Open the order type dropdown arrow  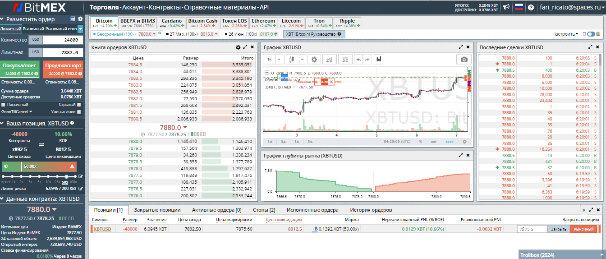click(x=80, y=29)
